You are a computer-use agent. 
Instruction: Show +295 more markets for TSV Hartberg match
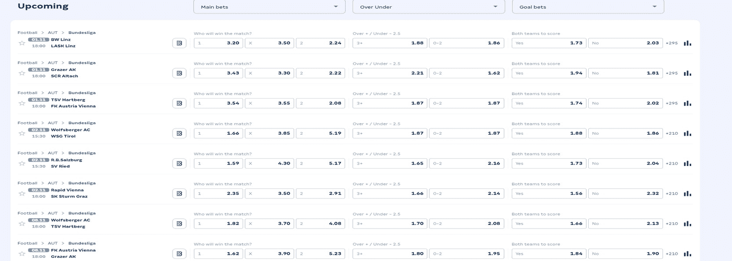pos(671,103)
